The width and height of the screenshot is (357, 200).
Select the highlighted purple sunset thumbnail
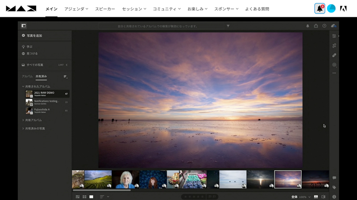click(x=288, y=180)
